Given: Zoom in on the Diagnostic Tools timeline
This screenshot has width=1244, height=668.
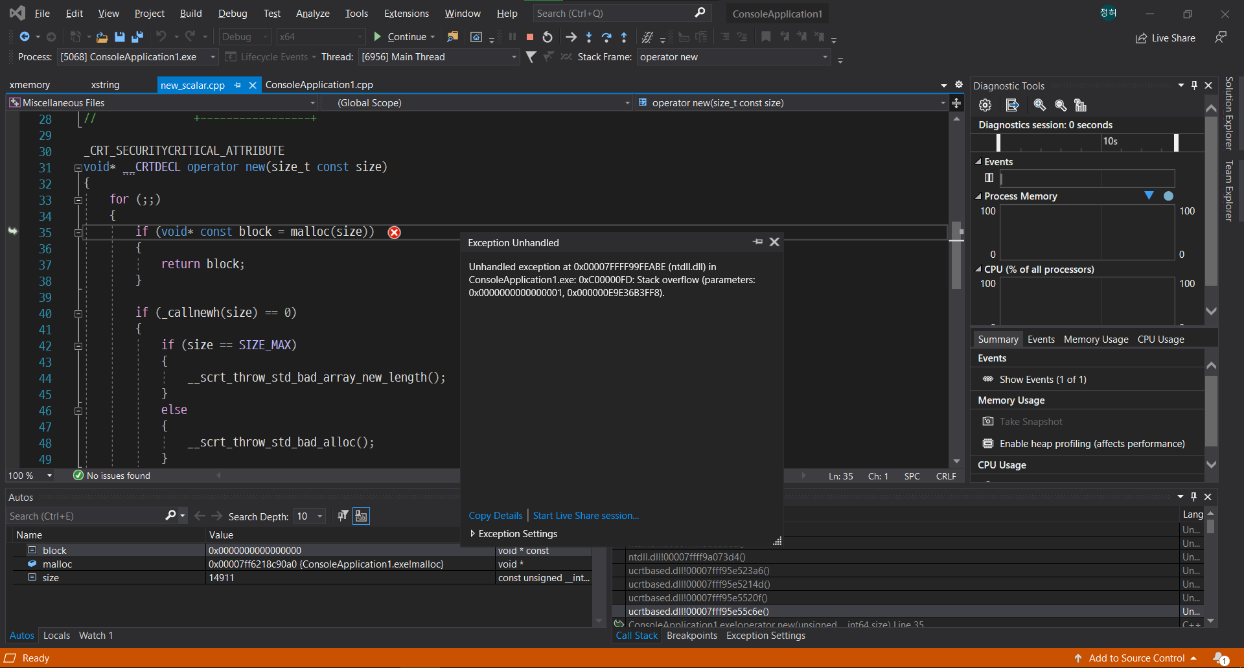Looking at the screenshot, I should [x=1040, y=105].
